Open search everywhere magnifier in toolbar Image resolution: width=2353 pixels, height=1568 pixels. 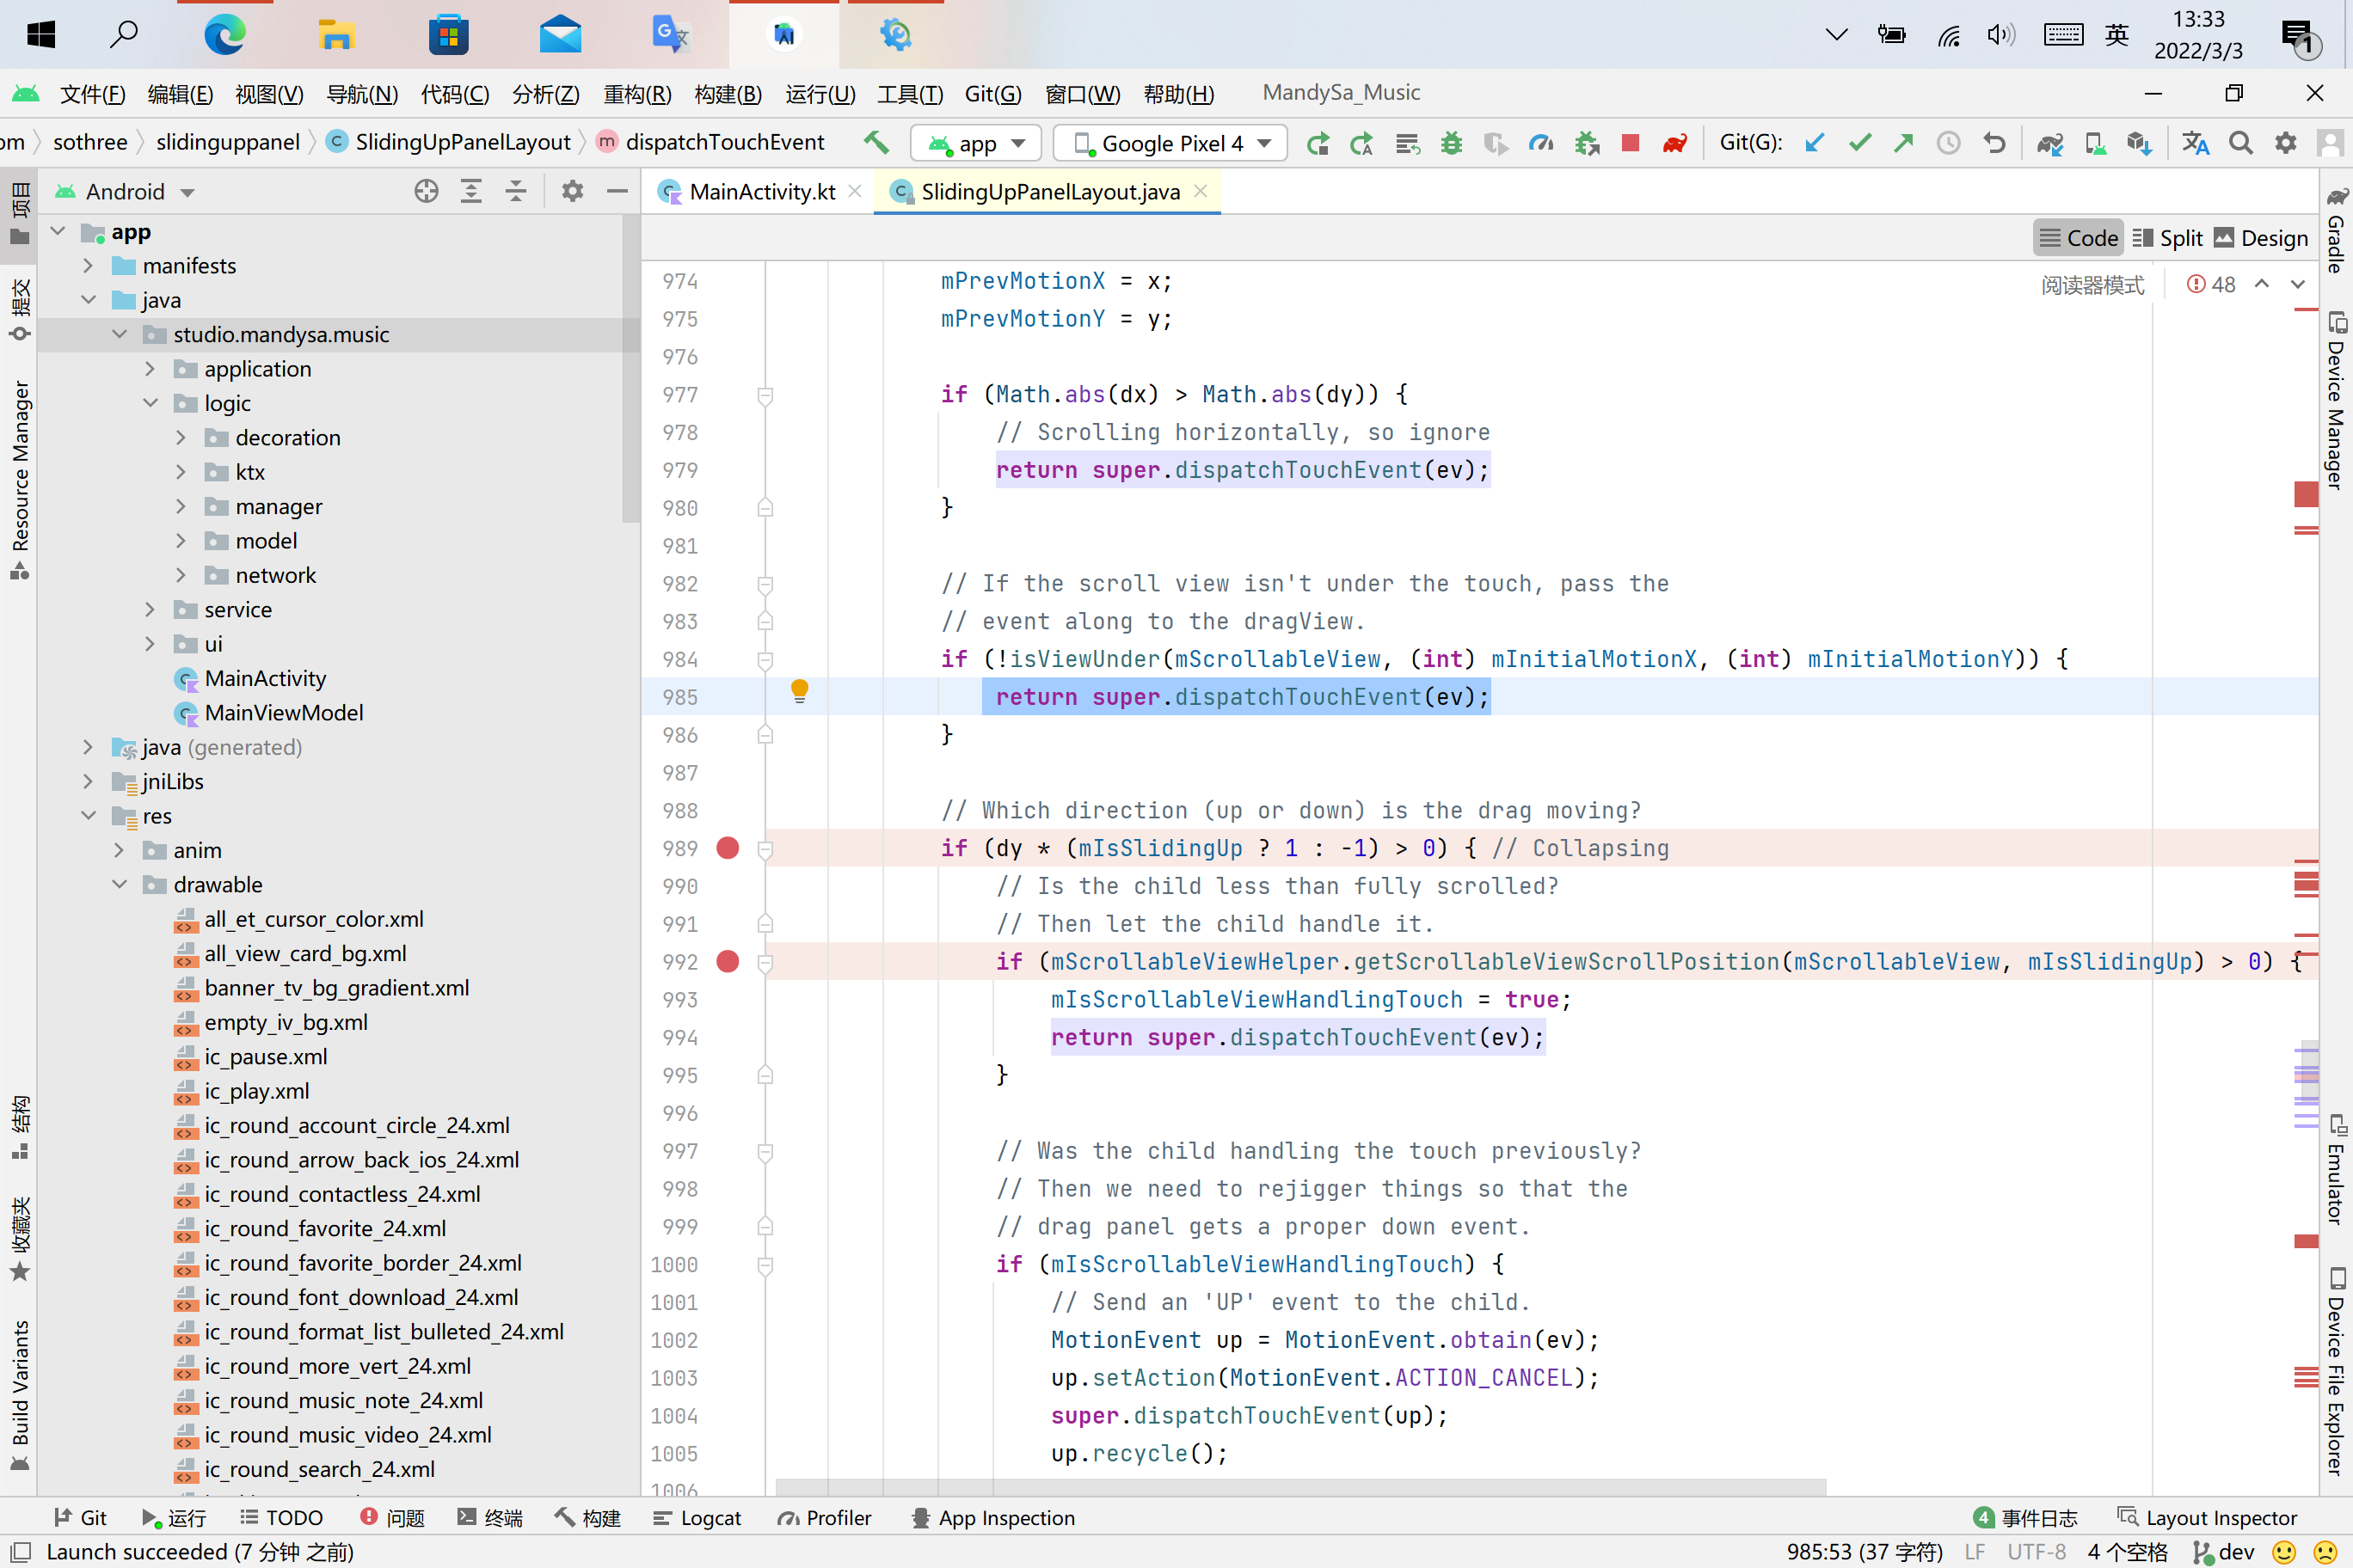[x=2241, y=143]
